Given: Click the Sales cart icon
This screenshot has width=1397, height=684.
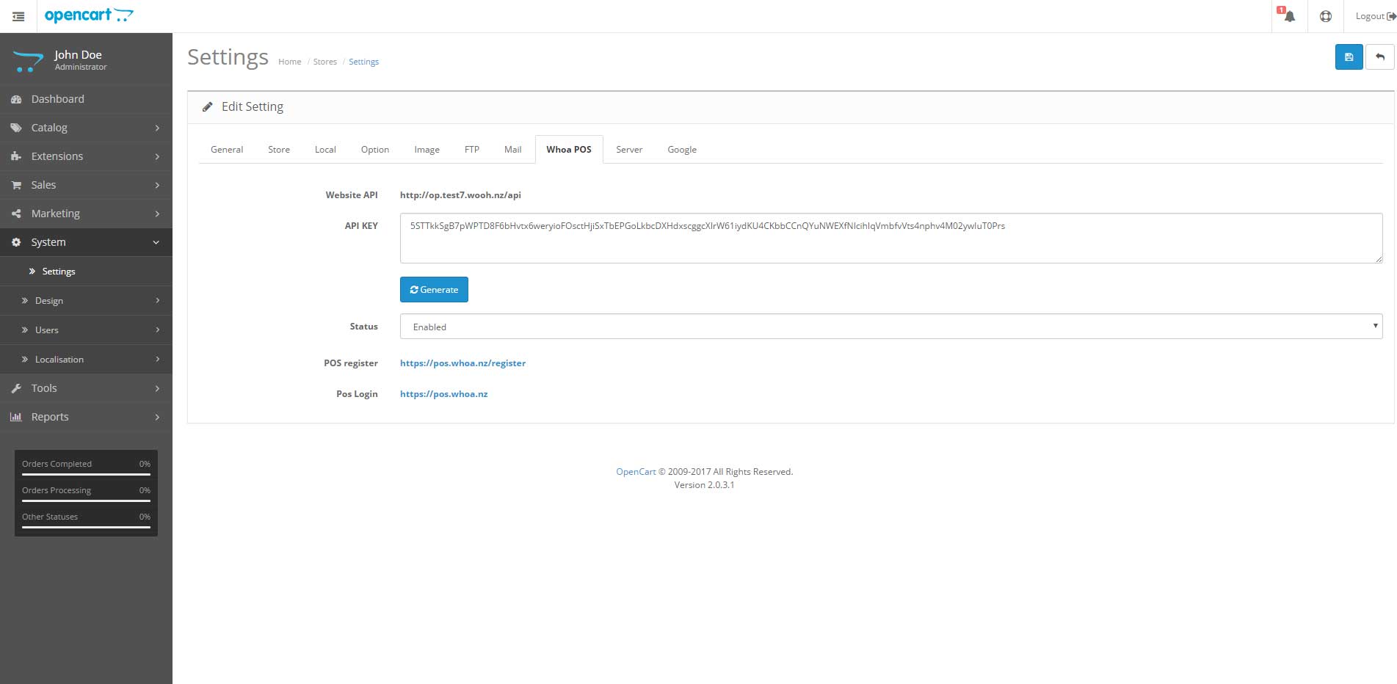Looking at the screenshot, I should (16, 185).
